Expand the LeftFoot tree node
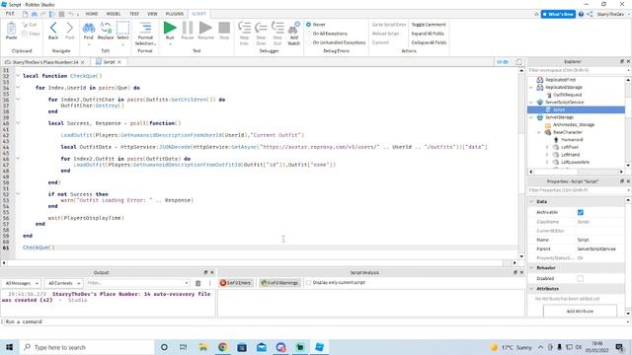The image size is (632, 355). [547, 147]
